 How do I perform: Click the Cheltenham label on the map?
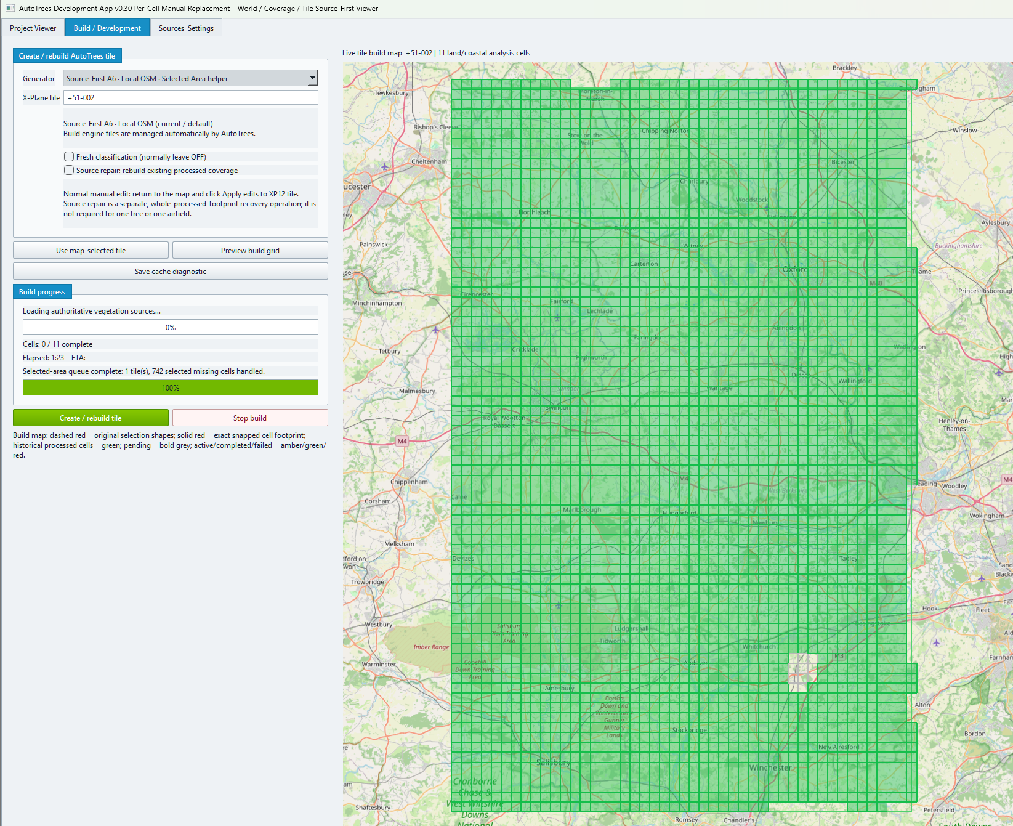[429, 161]
